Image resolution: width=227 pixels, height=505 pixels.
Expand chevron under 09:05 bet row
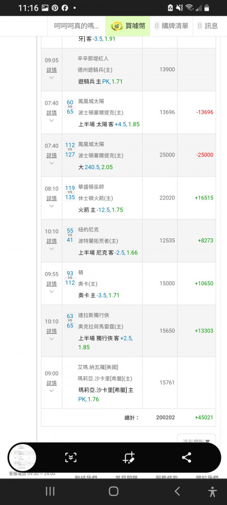click(51, 78)
